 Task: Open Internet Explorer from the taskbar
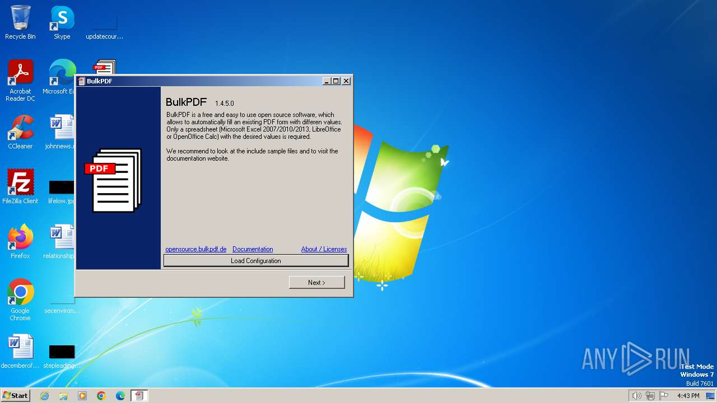(44, 396)
